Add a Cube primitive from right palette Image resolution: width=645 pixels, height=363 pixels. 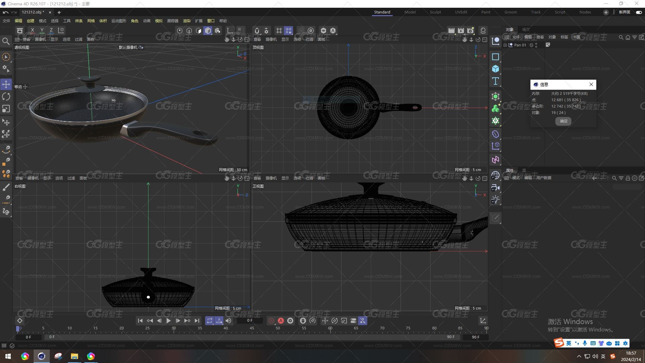pyautogui.click(x=496, y=69)
